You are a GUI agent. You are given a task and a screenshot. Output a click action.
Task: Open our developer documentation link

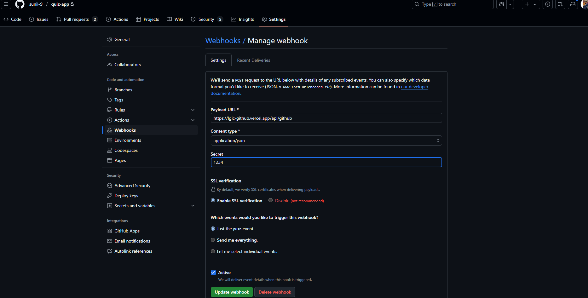pyautogui.click(x=414, y=87)
